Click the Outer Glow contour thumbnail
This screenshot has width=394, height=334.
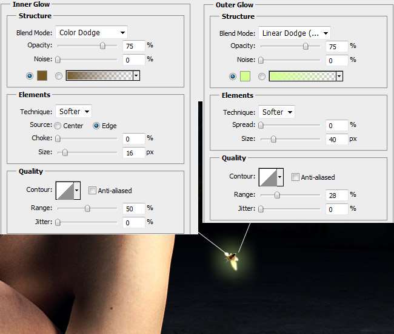click(267, 177)
